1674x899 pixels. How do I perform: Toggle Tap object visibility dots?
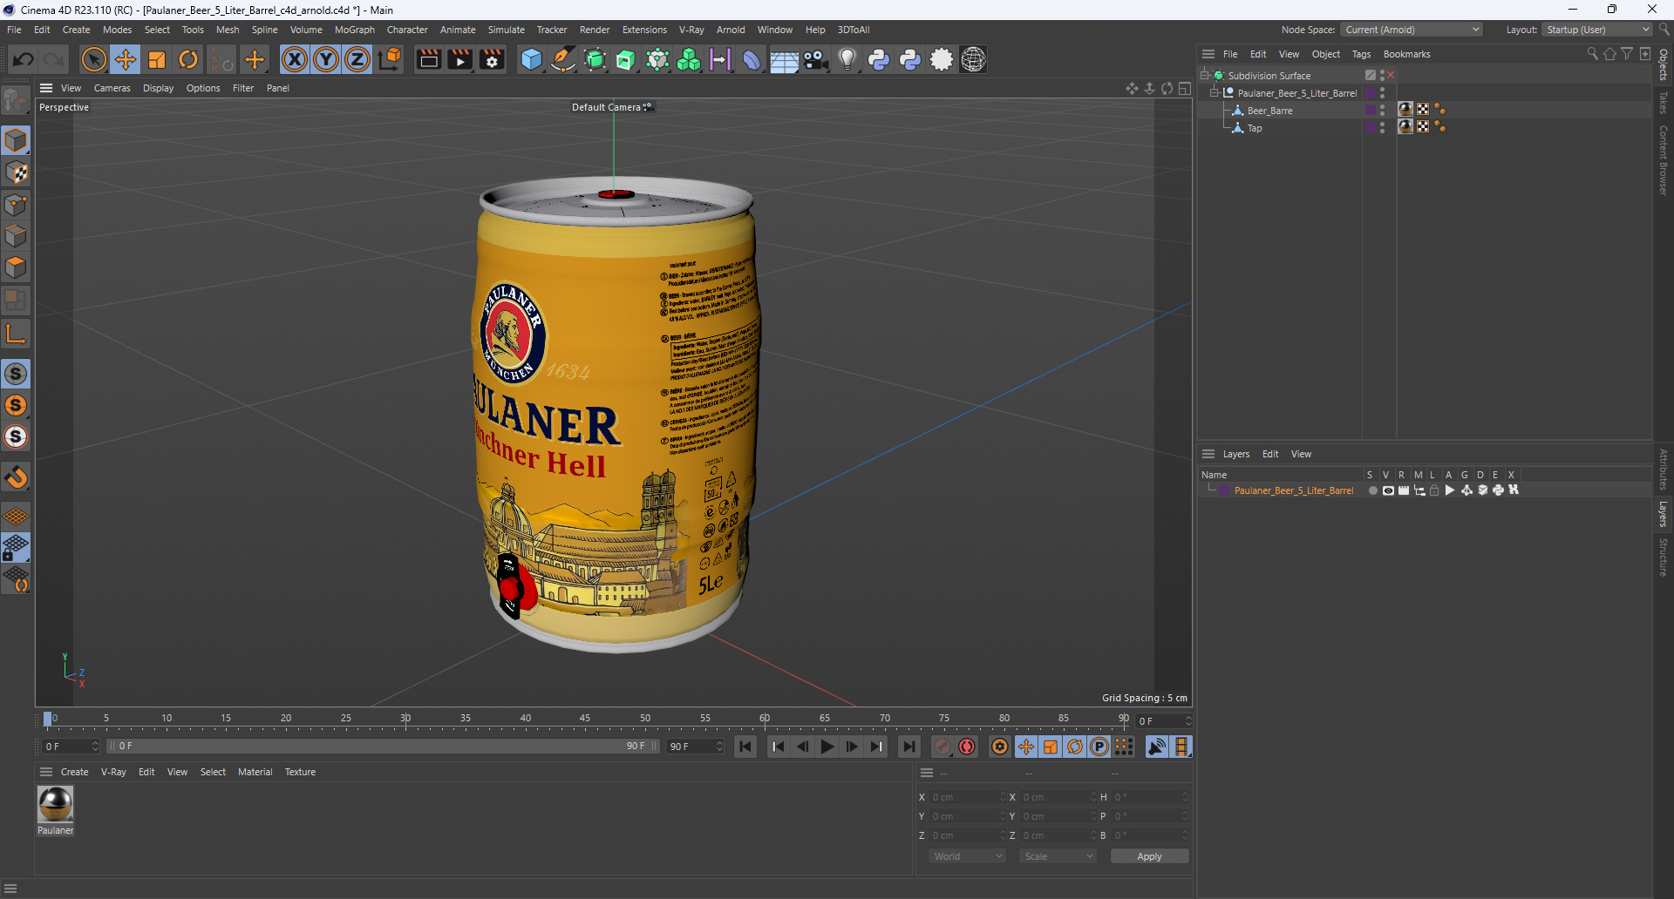pyautogui.click(x=1383, y=128)
